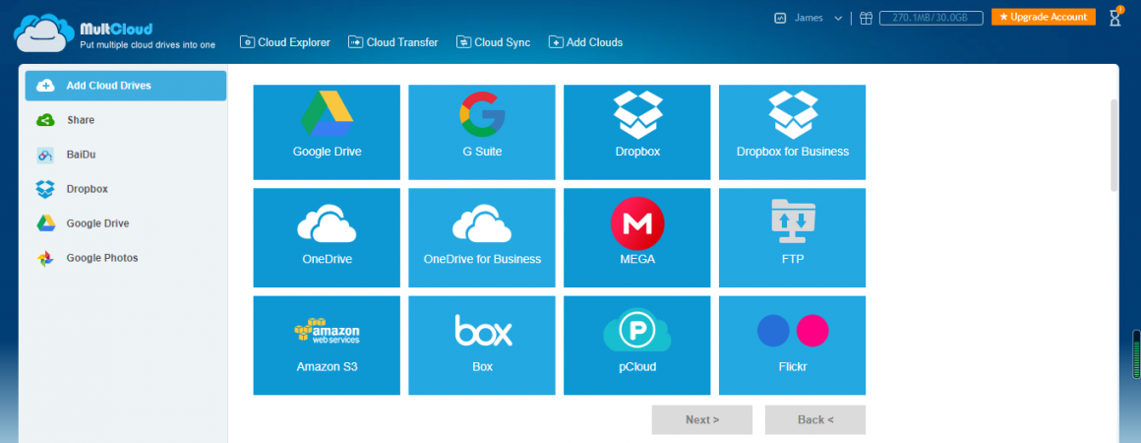
Task: Go to the Add Clouds tab
Action: pyautogui.click(x=586, y=42)
